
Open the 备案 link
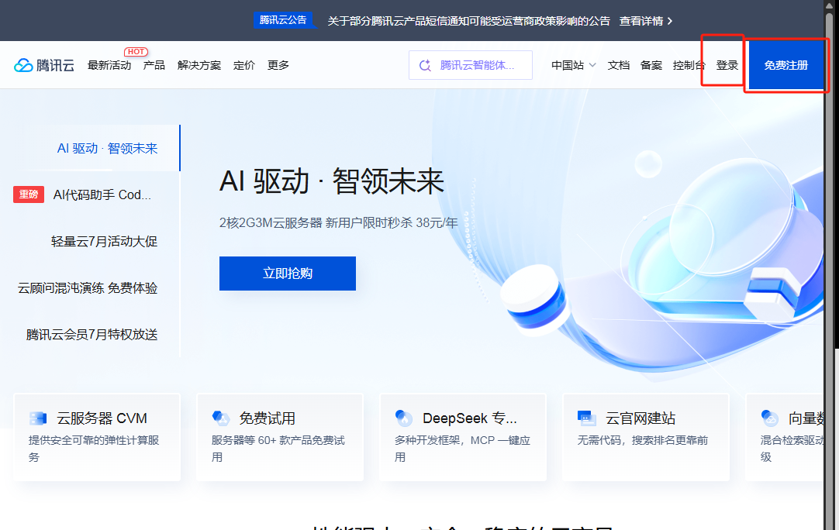[x=651, y=65]
